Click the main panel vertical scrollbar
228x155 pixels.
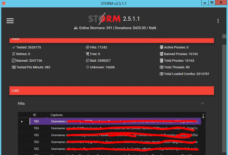pos(224,98)
